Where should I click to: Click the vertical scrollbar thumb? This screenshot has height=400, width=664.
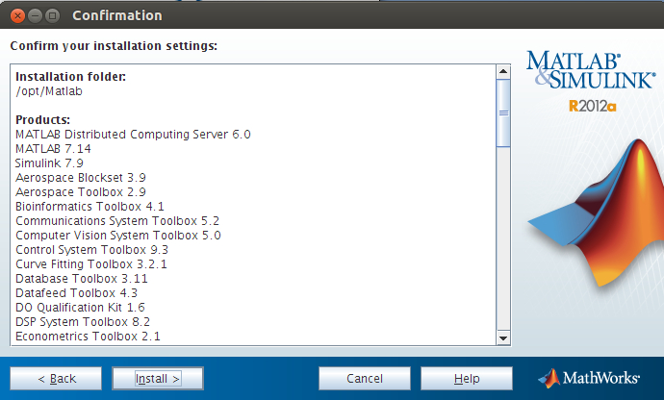tap(502, 113)
